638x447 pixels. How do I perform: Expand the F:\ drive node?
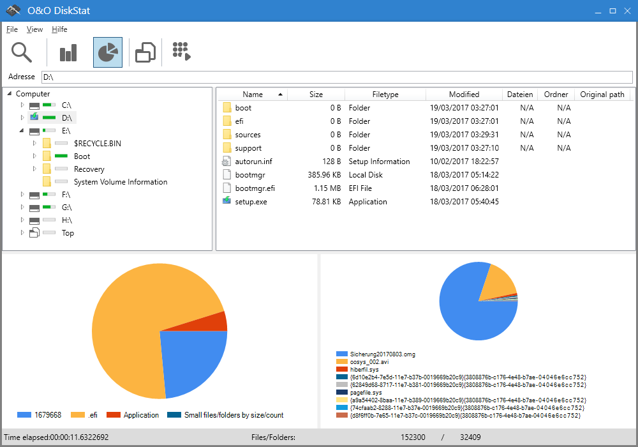pos(22,195)
